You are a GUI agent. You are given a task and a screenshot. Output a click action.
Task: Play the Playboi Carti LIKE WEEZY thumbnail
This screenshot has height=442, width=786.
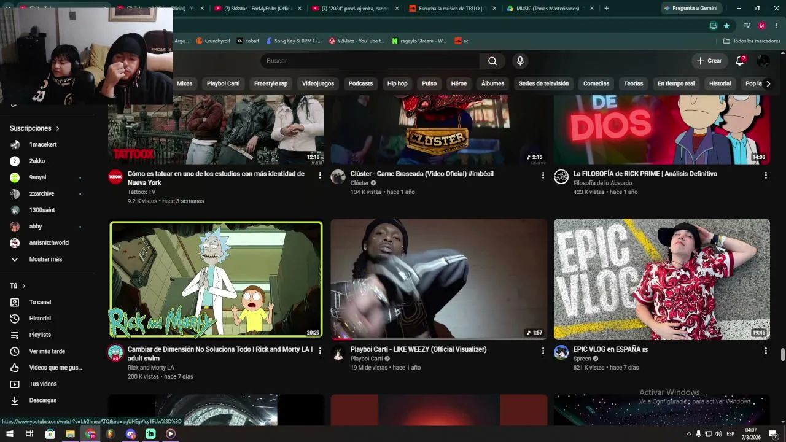click(439, 279)
